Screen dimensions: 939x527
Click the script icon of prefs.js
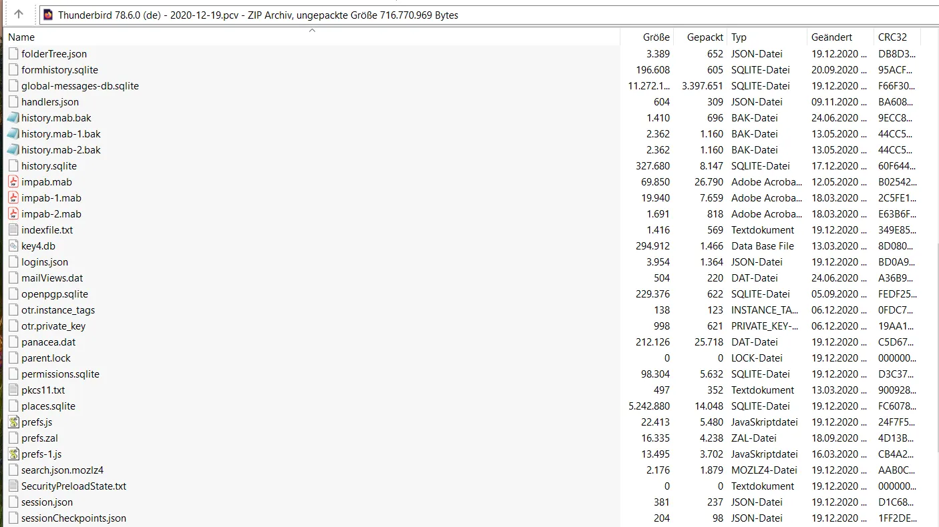13,422
